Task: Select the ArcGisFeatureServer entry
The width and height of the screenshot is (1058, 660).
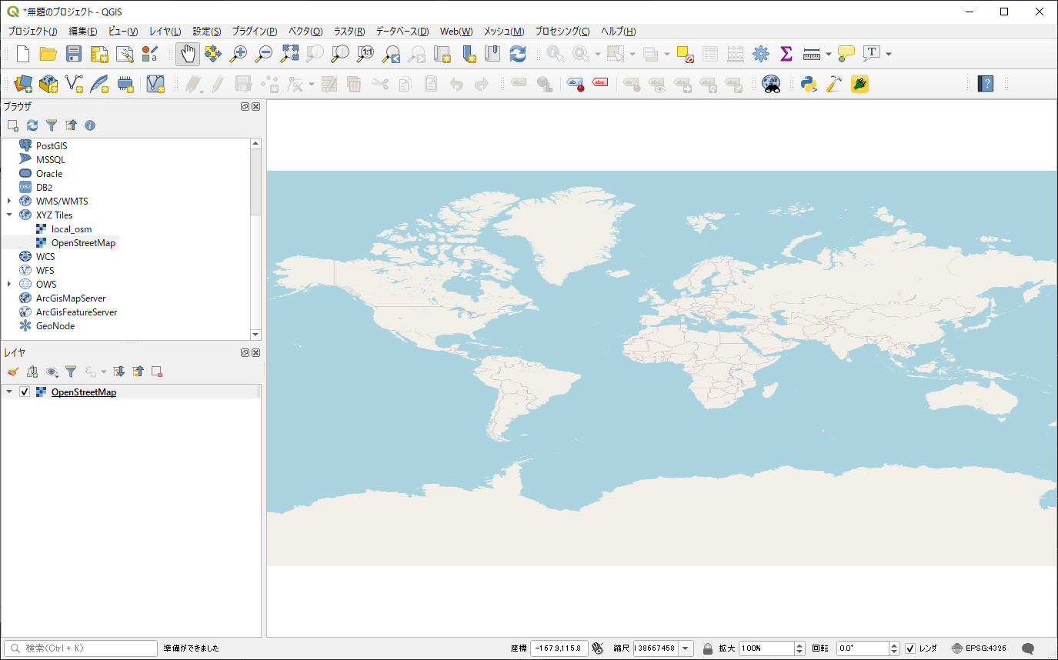Action: coord(76,312)
